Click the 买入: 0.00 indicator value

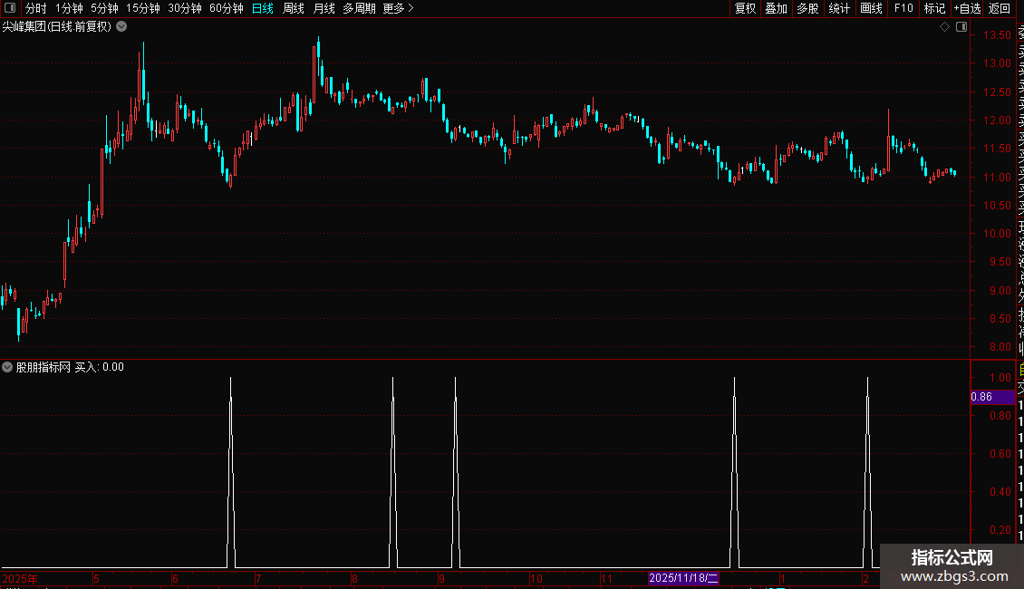[x=100, y=367]
